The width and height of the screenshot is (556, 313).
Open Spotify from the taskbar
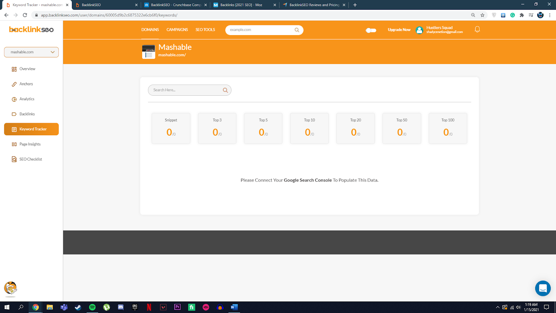[92, 307]
